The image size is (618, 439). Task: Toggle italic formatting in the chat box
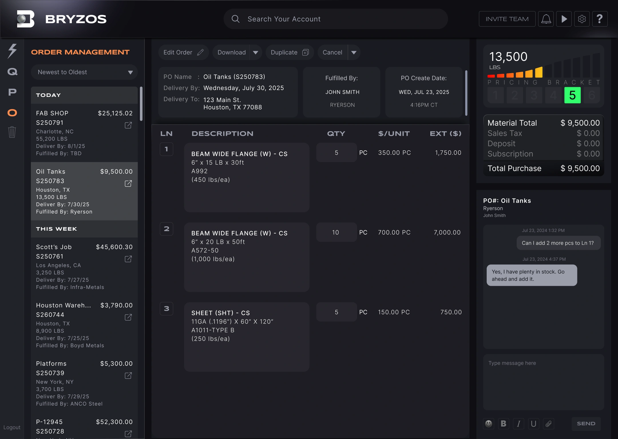click(519, 424)
